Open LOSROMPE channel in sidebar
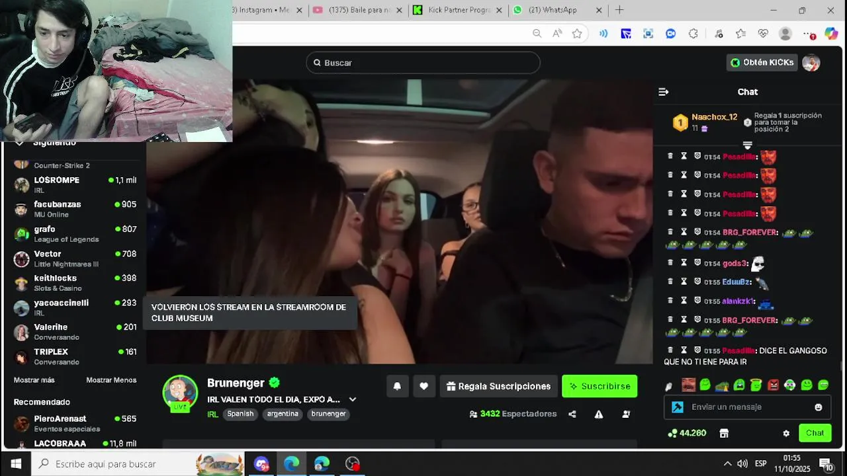Viewport: 847px width, 476px height. [75, 184]
